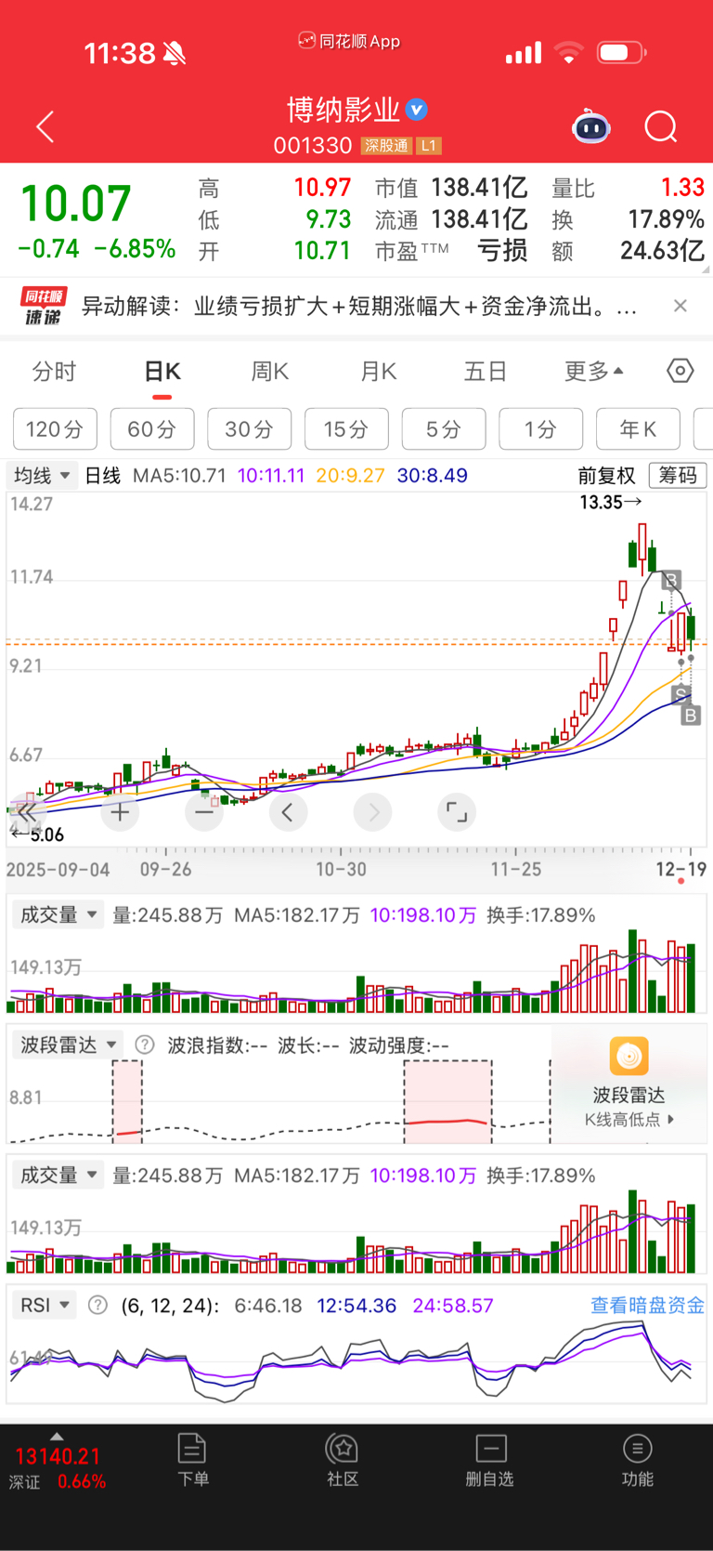Go back with the top-left arrow
Screen dimensions: 713x1551
click(45, 127)
